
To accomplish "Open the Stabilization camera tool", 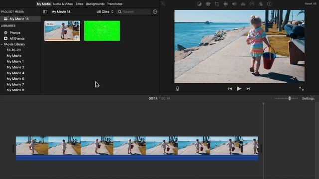I will point(226,4).
